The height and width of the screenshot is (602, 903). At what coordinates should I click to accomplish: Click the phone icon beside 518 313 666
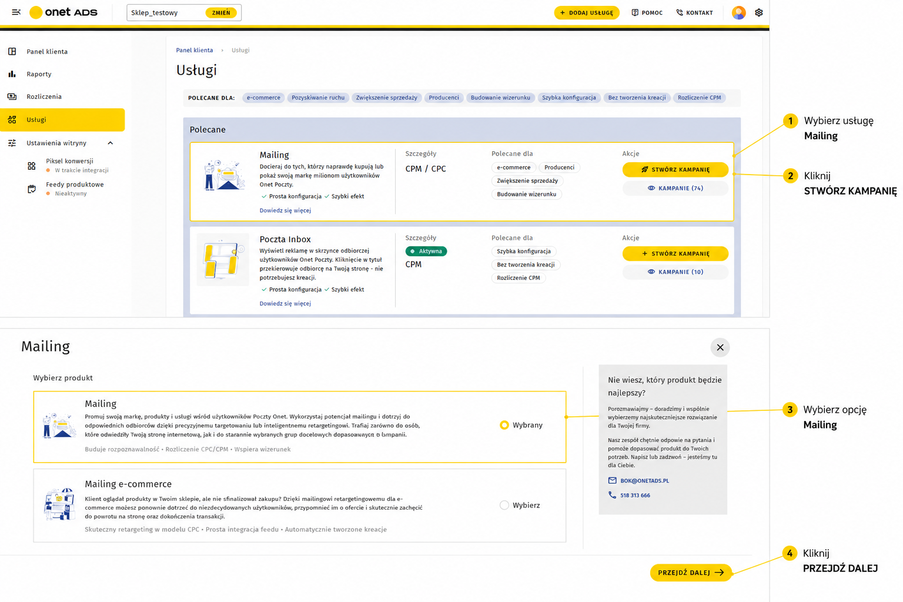tap(612, 495)
